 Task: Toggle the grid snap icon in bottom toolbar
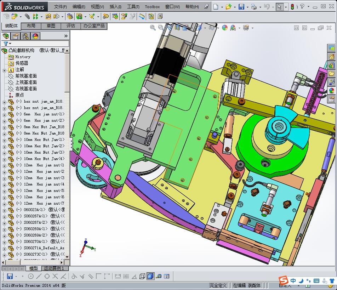[126, 276]
